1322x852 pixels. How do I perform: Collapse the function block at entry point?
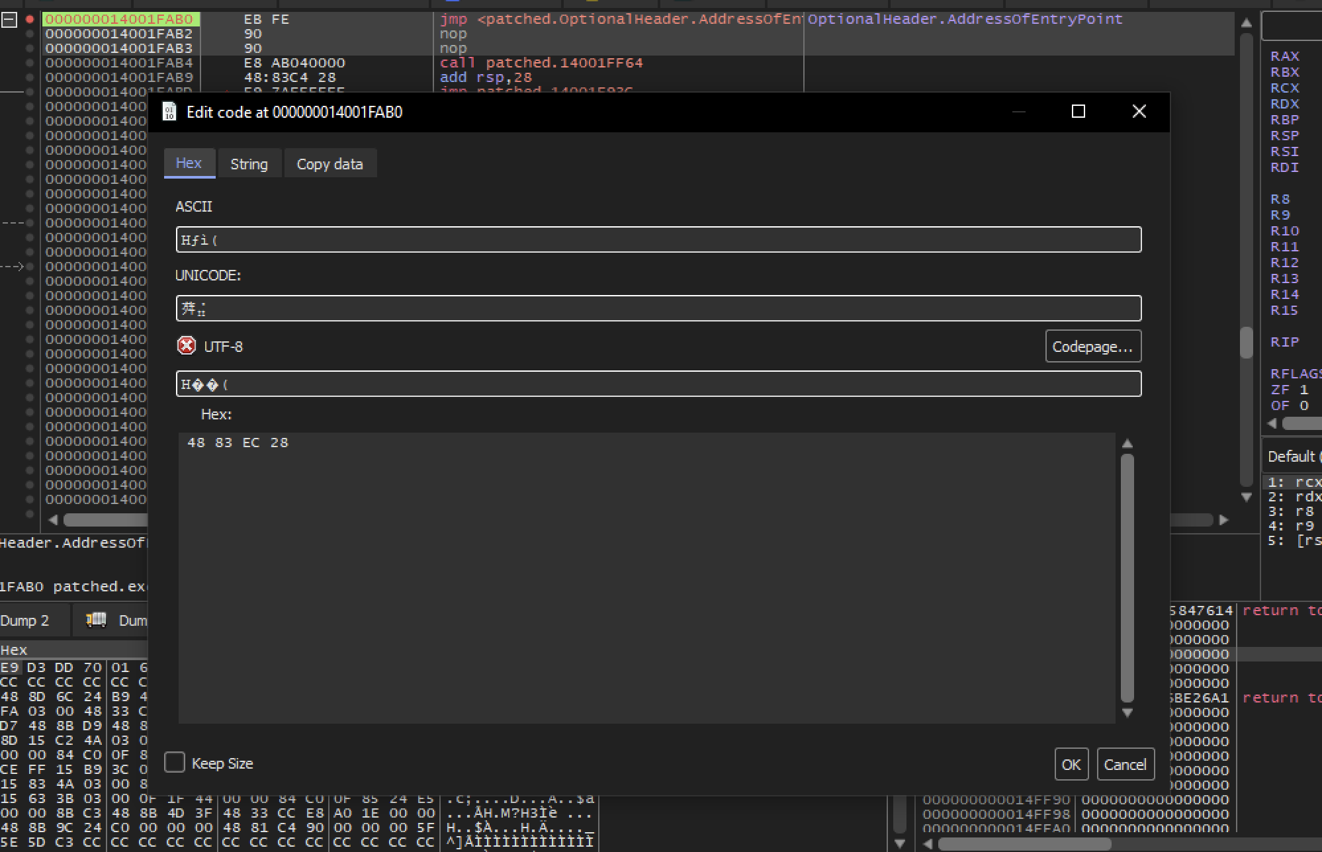click(9, 20)
